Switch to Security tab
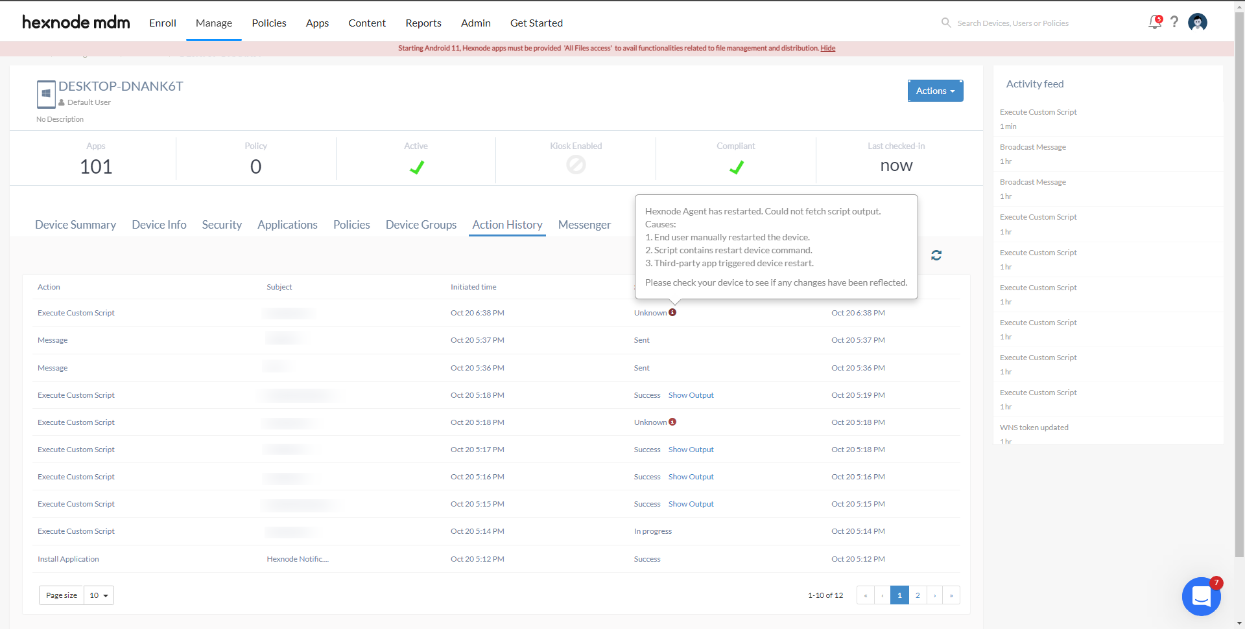 click(222, 225)
